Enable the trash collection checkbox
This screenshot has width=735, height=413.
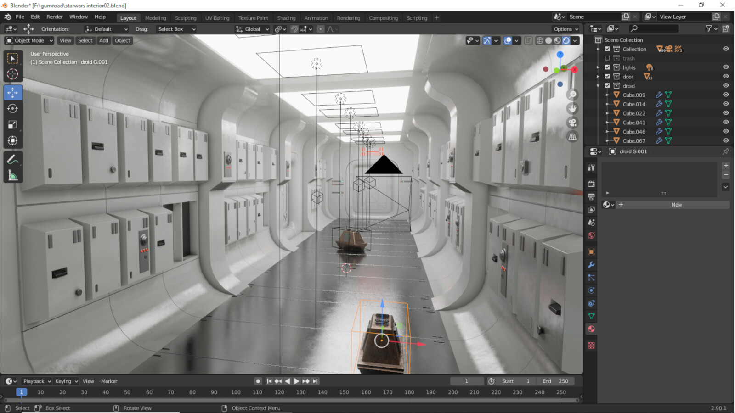point(608,58)
